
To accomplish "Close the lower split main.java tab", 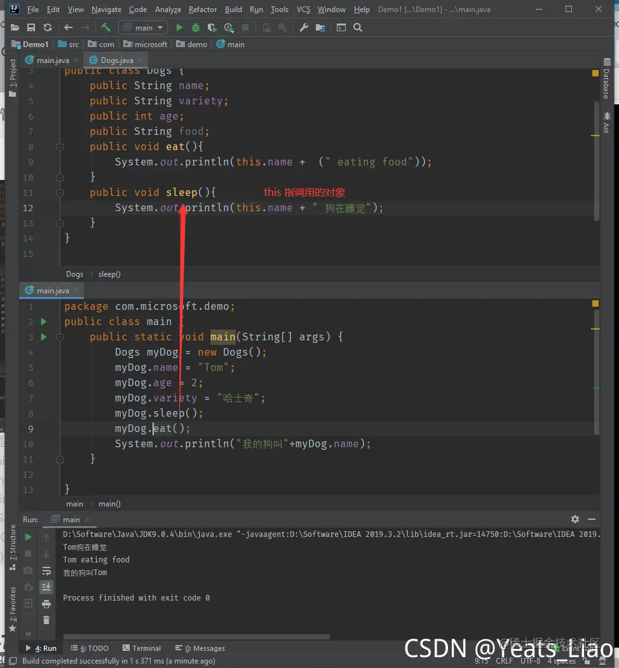I will point(76,291).
